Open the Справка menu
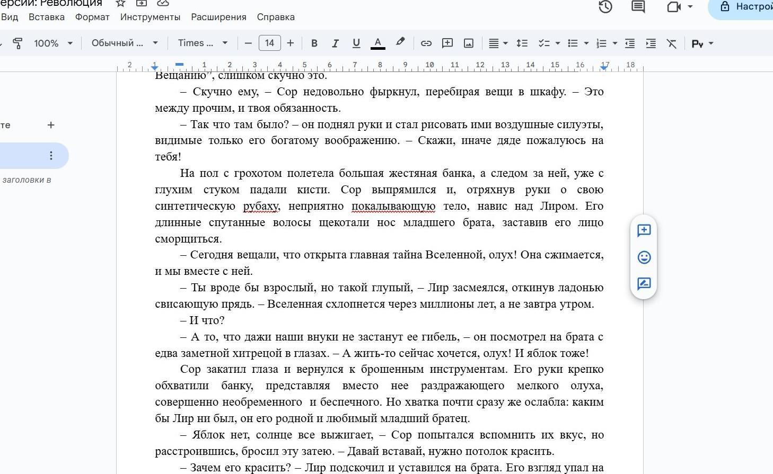Screen dimensions: 773x474 point(276,17)
